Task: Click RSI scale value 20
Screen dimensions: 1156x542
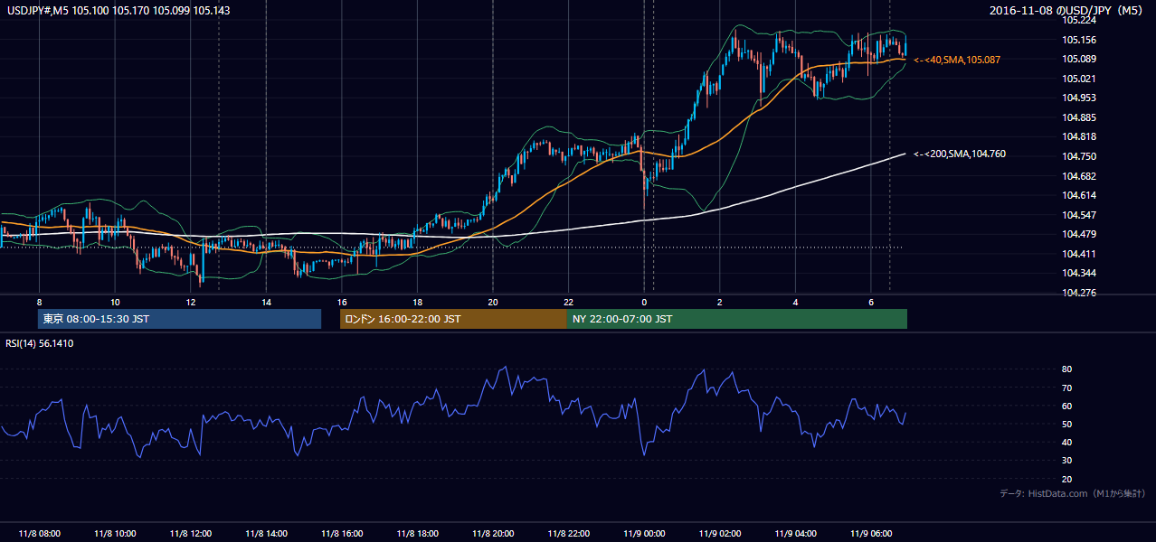Action: (x=1067, y=479)
